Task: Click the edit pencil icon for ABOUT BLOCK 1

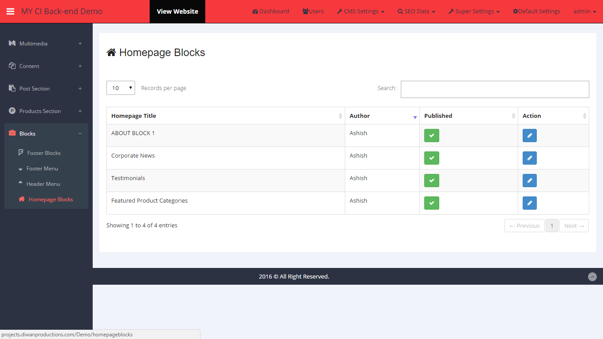Action: [529, 135]
